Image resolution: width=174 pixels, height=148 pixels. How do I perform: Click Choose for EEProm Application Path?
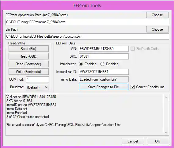[157, 15]
